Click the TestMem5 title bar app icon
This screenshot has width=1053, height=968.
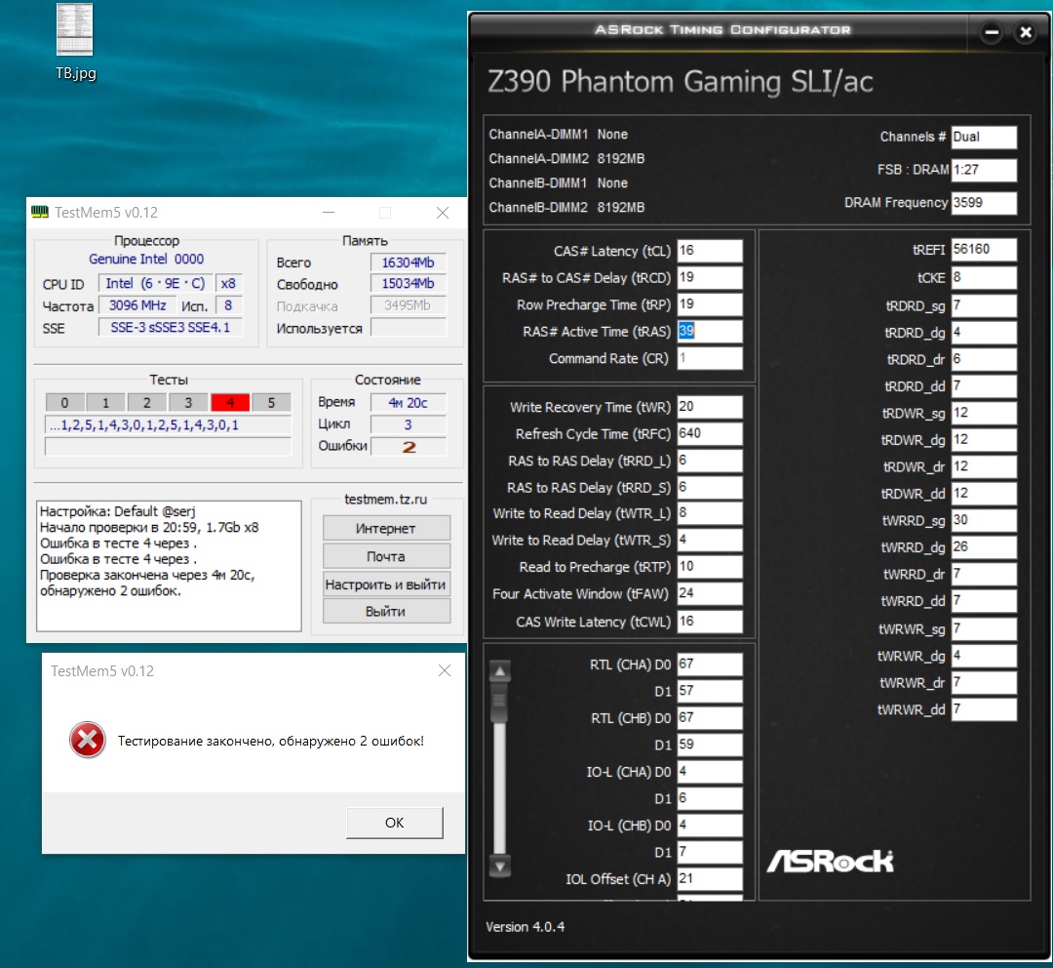[x=40, y=213]
